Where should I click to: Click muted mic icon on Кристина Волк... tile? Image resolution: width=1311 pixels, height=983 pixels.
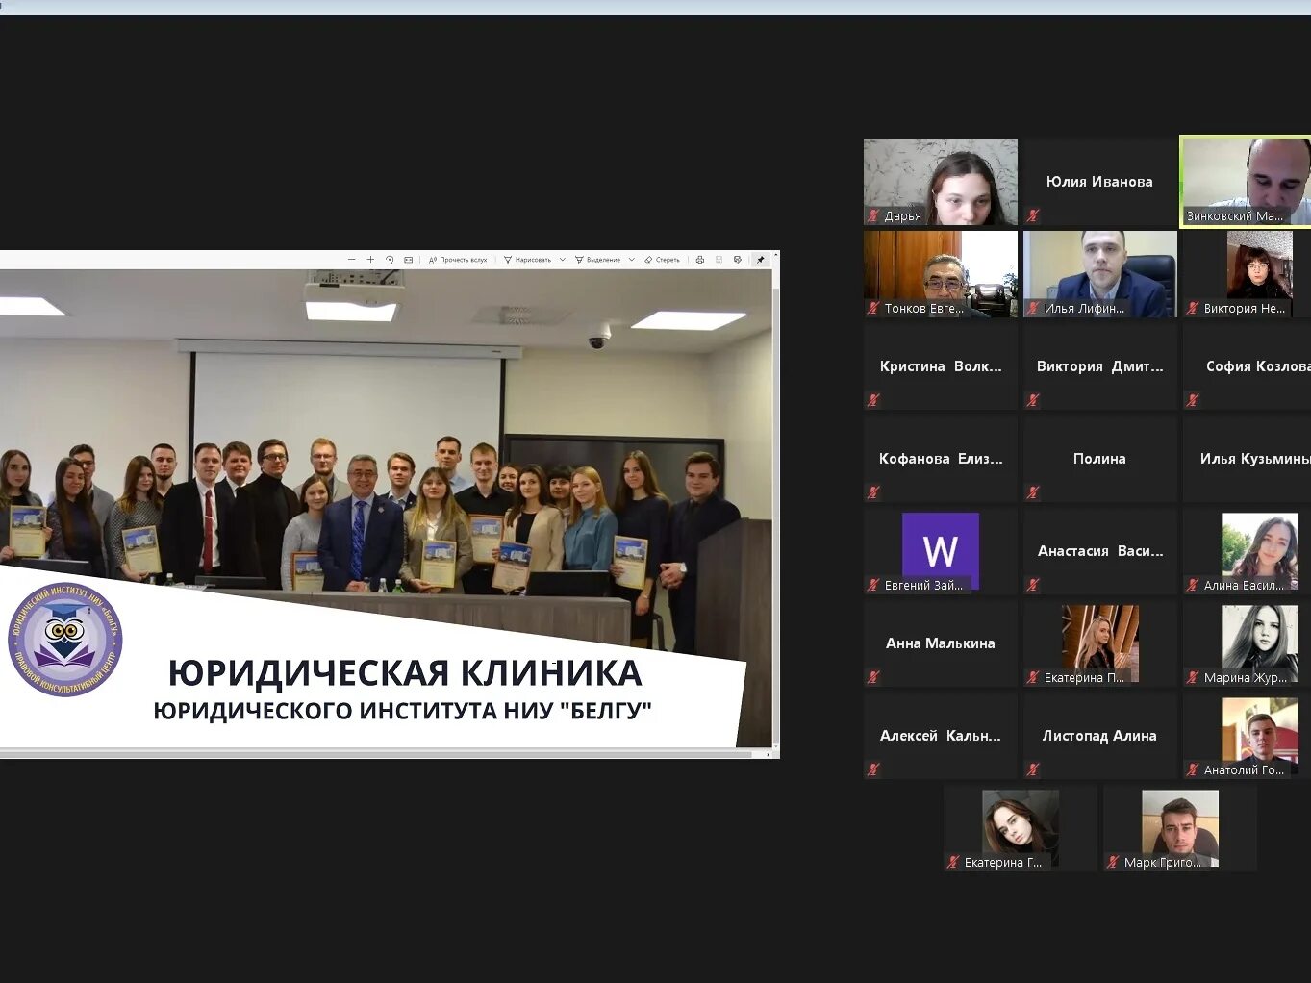pyautogui.click(x=873, y=400)
